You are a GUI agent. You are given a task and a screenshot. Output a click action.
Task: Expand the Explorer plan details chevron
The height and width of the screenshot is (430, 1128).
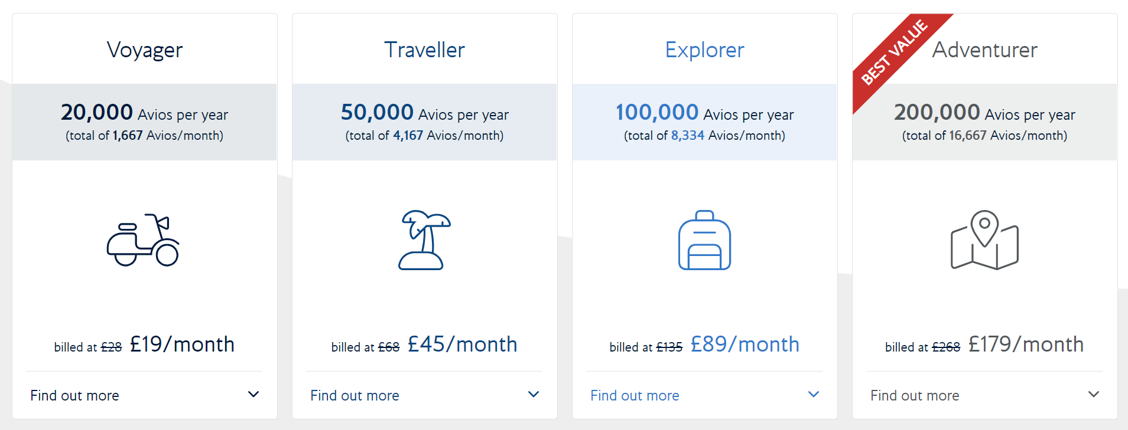point(814,394)
